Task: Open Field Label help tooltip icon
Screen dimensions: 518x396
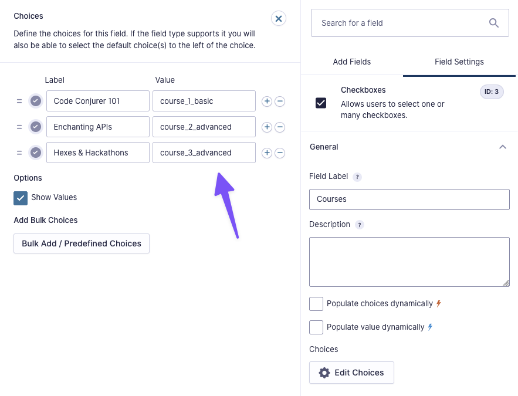Action: [x=357, y=177]
